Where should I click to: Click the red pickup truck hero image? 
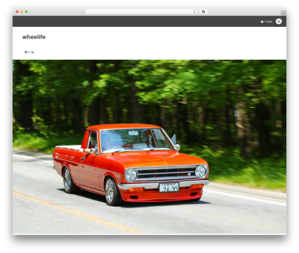[149, 147]
